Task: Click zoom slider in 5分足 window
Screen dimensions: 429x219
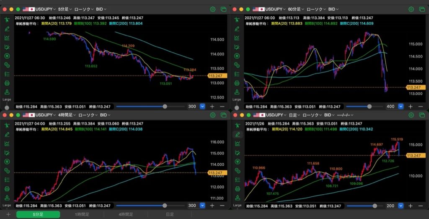Action: 150,106
